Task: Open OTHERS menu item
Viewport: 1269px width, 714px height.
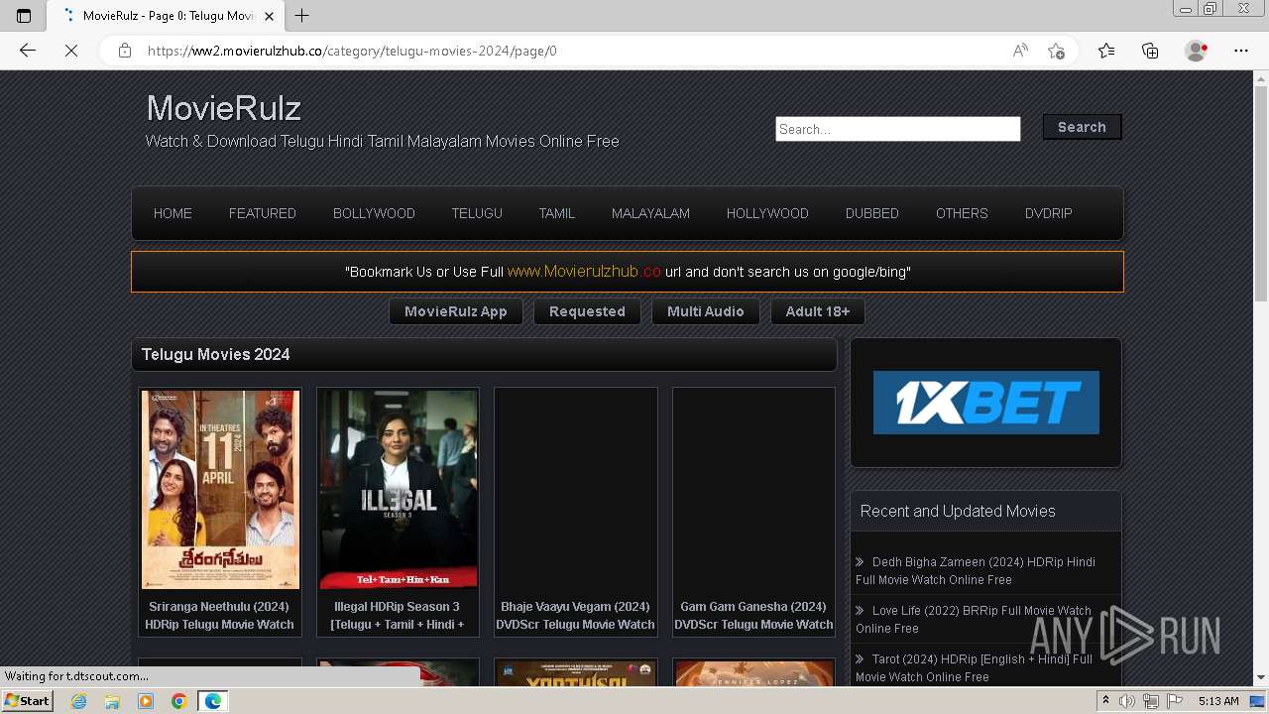Action: (x=962, y=213)
